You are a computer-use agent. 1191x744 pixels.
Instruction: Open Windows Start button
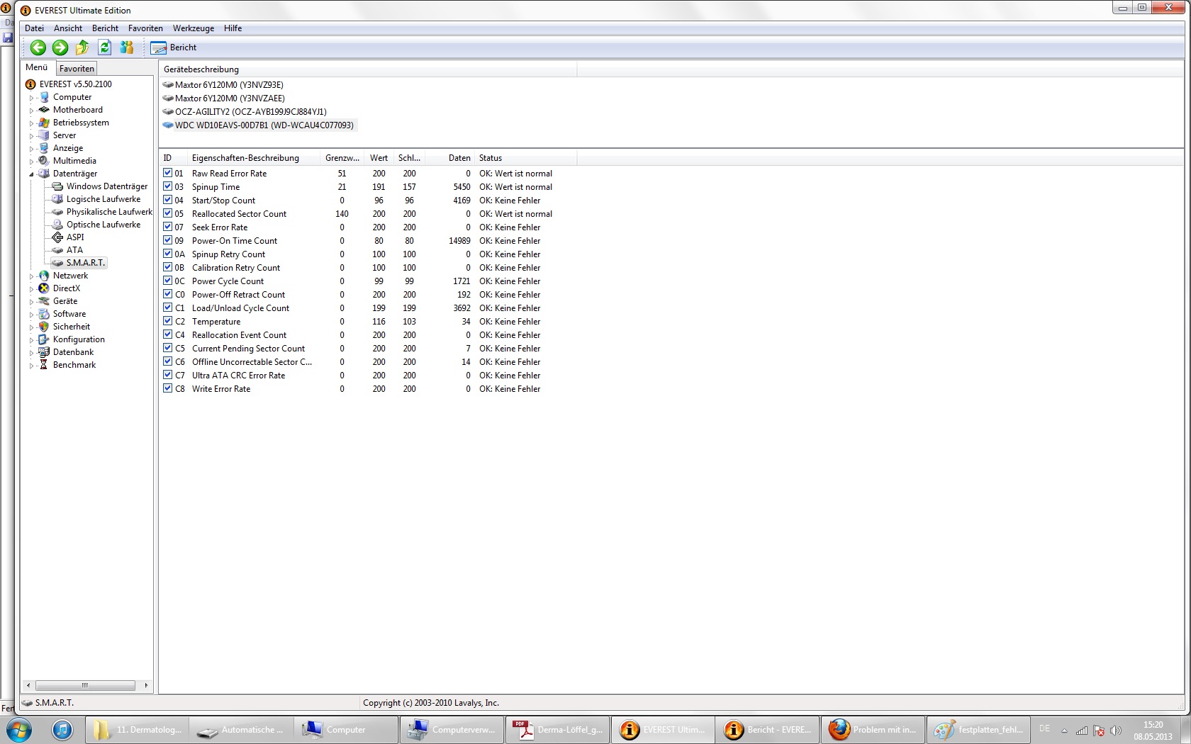click(18, 729)
